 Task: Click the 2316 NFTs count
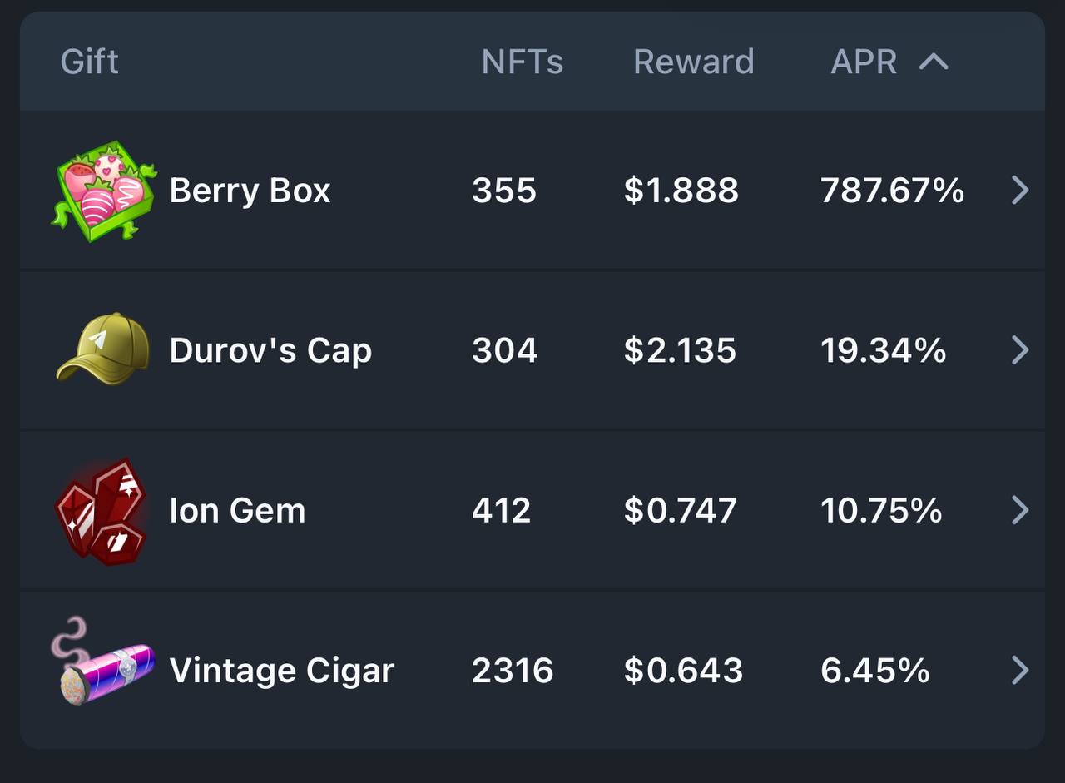click(x=513, y=670)
